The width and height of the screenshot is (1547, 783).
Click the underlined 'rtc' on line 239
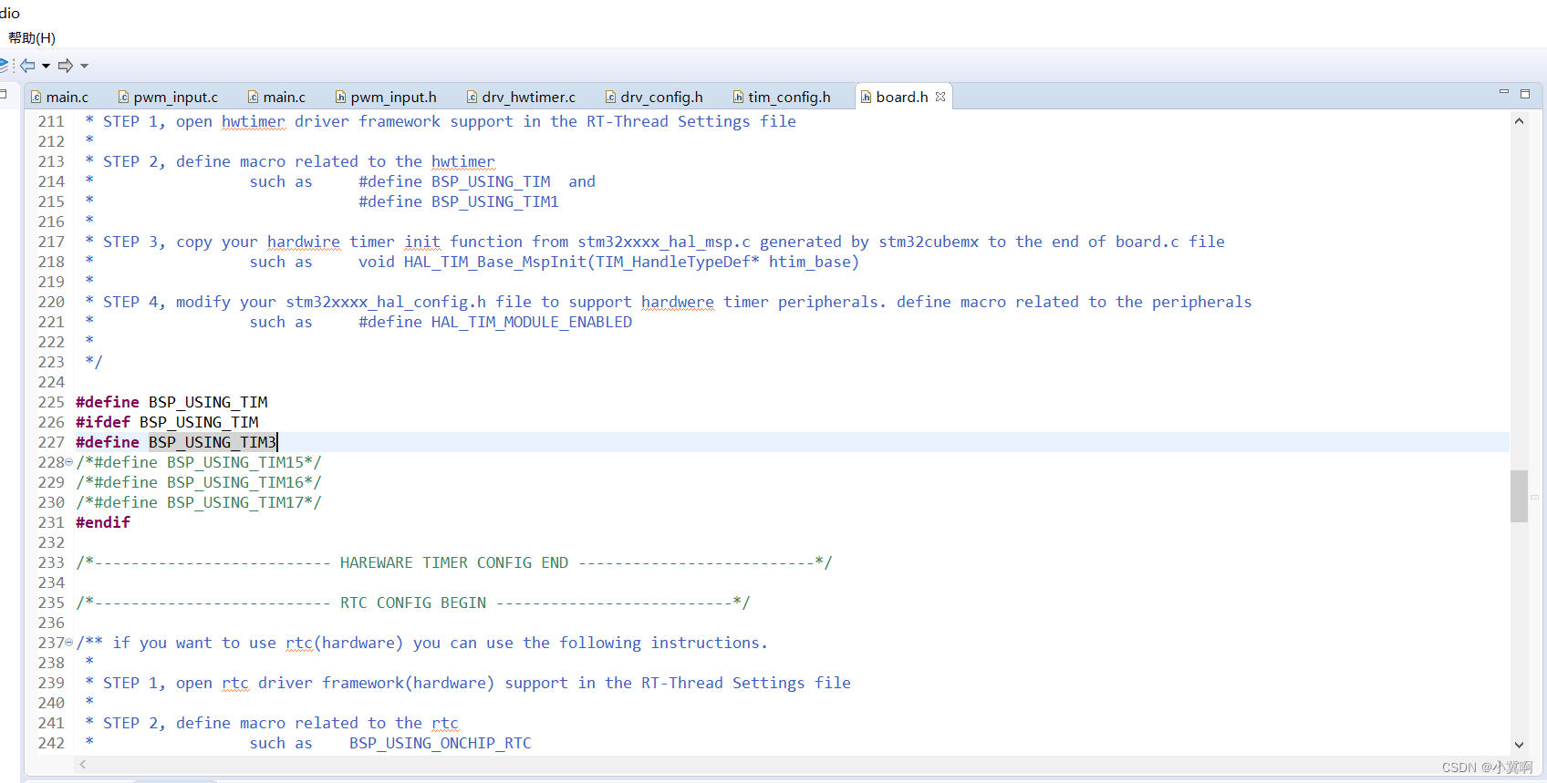click(x=235, y=683)
